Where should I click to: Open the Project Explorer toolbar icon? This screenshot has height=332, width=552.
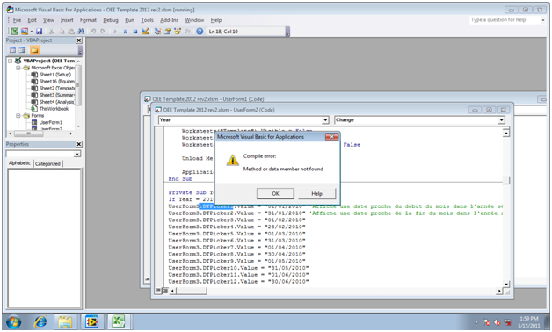tap(157, 32)
